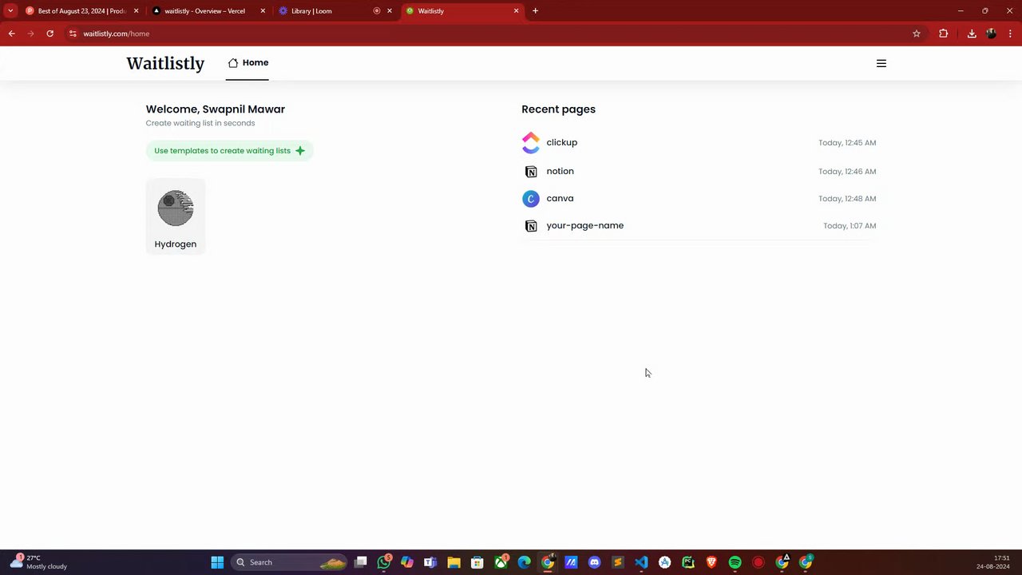Open Task View from the taskbar

pos(361,562)
